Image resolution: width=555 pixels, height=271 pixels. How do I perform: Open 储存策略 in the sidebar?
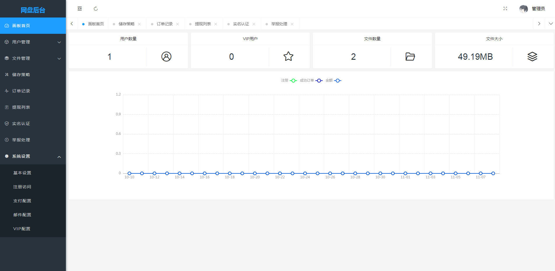pos(33,75)
